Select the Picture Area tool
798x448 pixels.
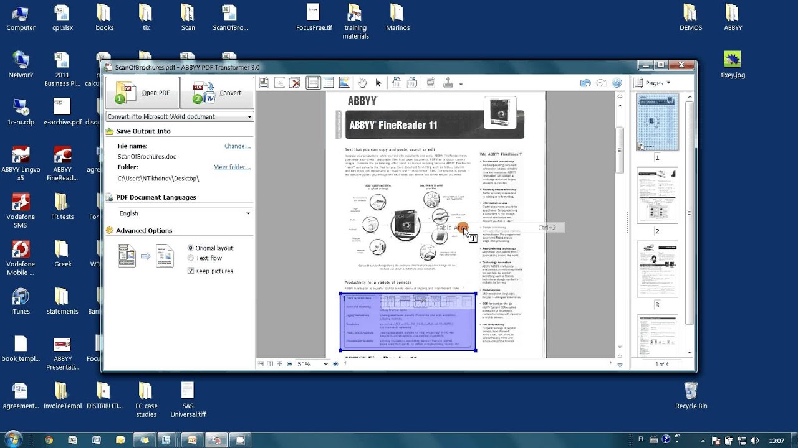[344, 83]
